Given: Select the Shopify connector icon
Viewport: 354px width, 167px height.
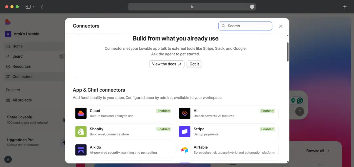Looking at the screenshot, I should pos(81,132).
